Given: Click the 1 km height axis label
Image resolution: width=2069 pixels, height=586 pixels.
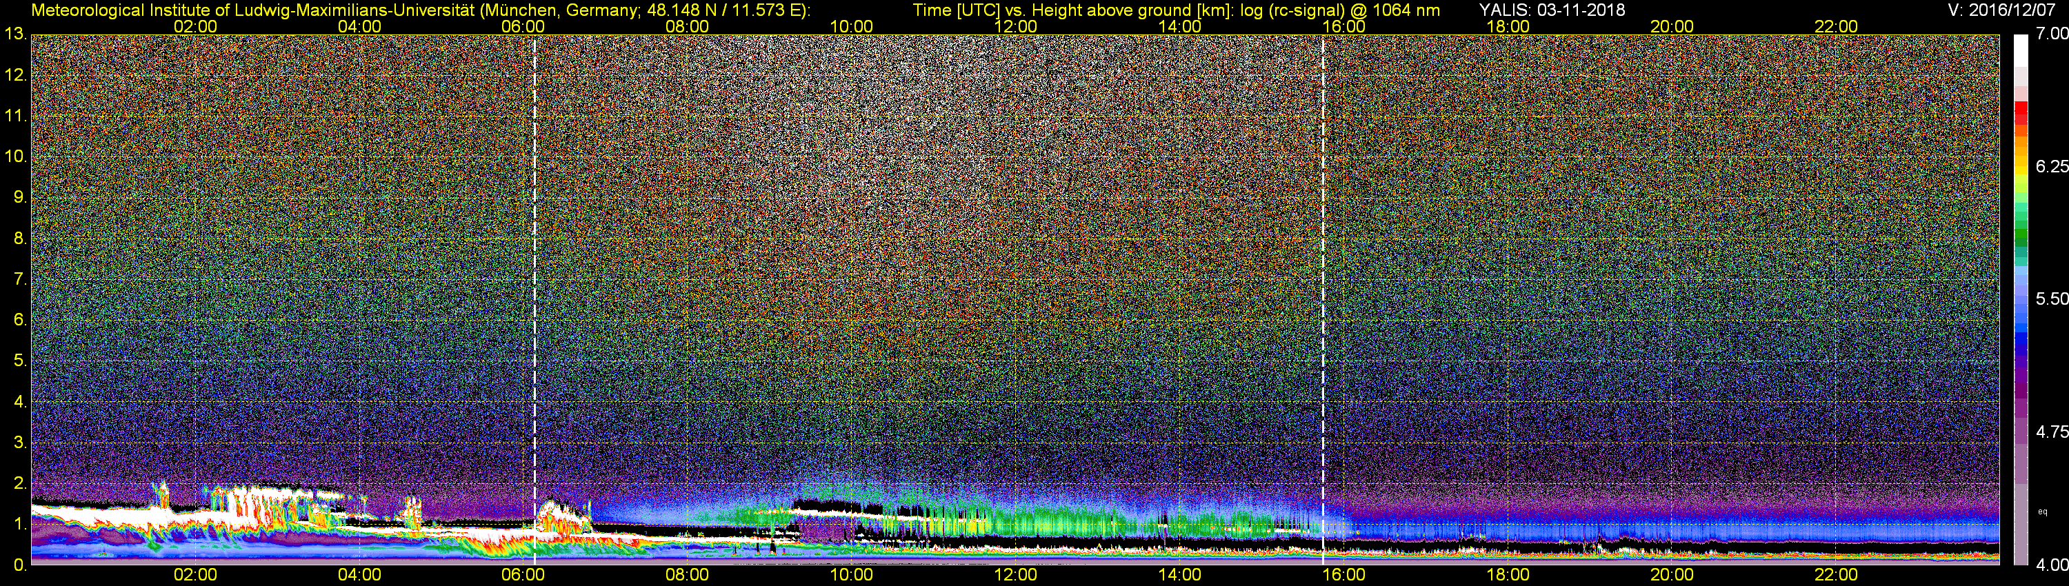Looking at the screenshot, I should (x=20, y=523).
